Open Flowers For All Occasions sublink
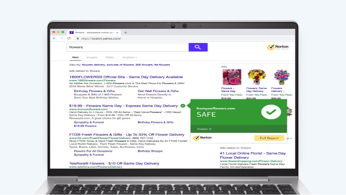This screenshot has width=346, height=195. pos(93,151)
